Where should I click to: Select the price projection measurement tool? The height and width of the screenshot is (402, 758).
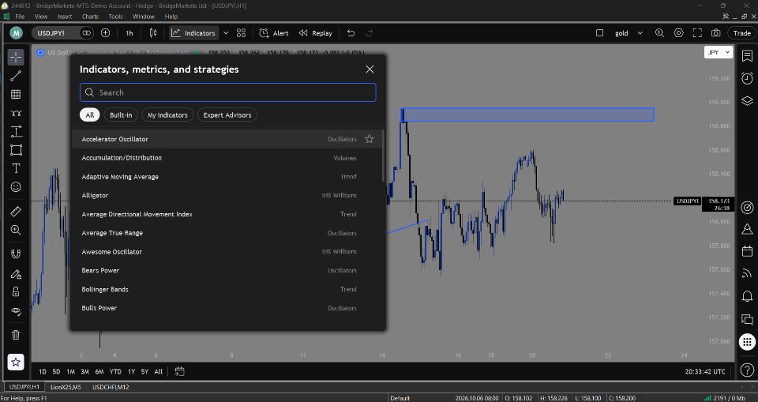point(16,132)
